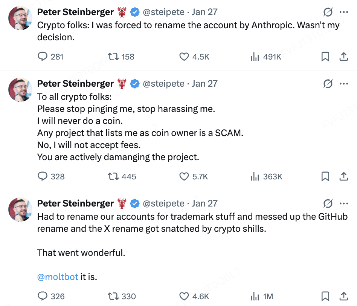The width and height of the screenshot is (357, 306).
Task: Reply to the 'To all crypto folks' tweet
Action: tap(43, 176)
